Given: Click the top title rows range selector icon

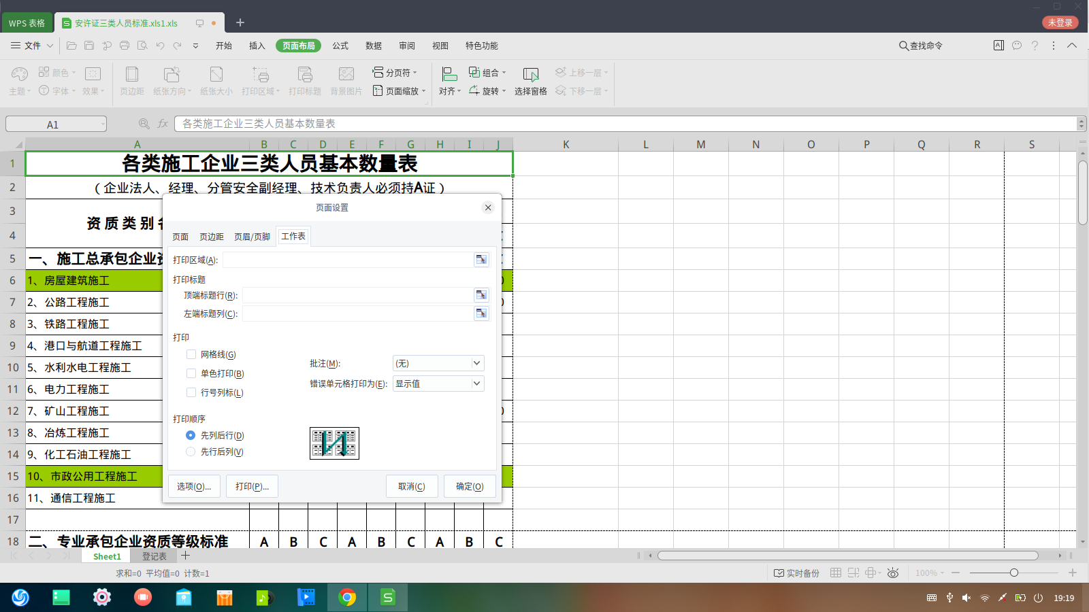Looking at the screenshot, I should click(x=481, y=295).
